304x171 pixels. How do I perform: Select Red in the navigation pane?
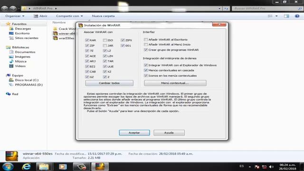[x=15, y=94]
